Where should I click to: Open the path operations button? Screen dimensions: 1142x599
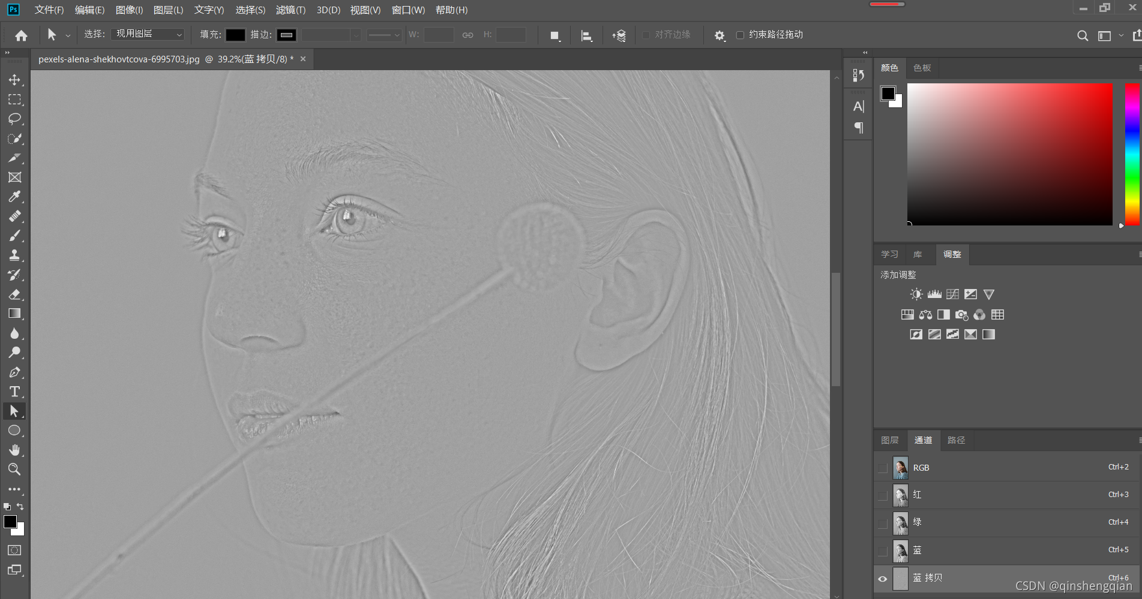[555, 35]
